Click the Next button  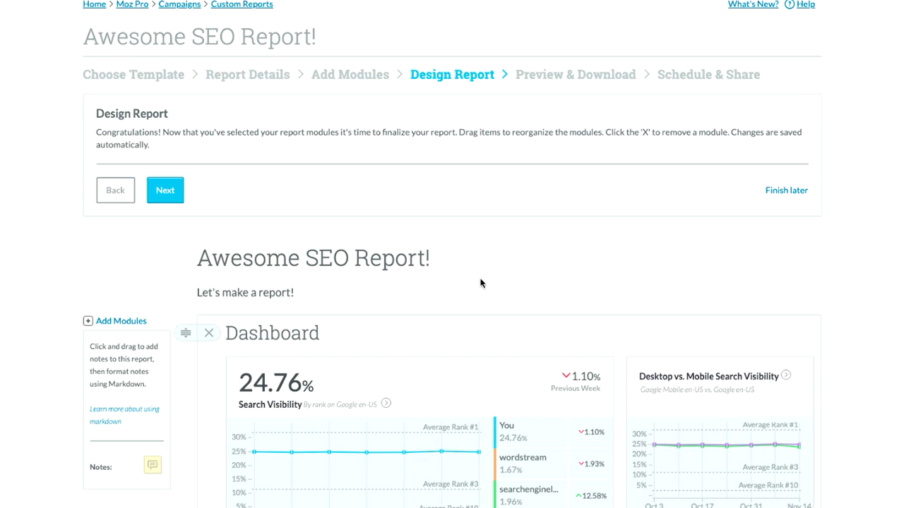[165, 190]
